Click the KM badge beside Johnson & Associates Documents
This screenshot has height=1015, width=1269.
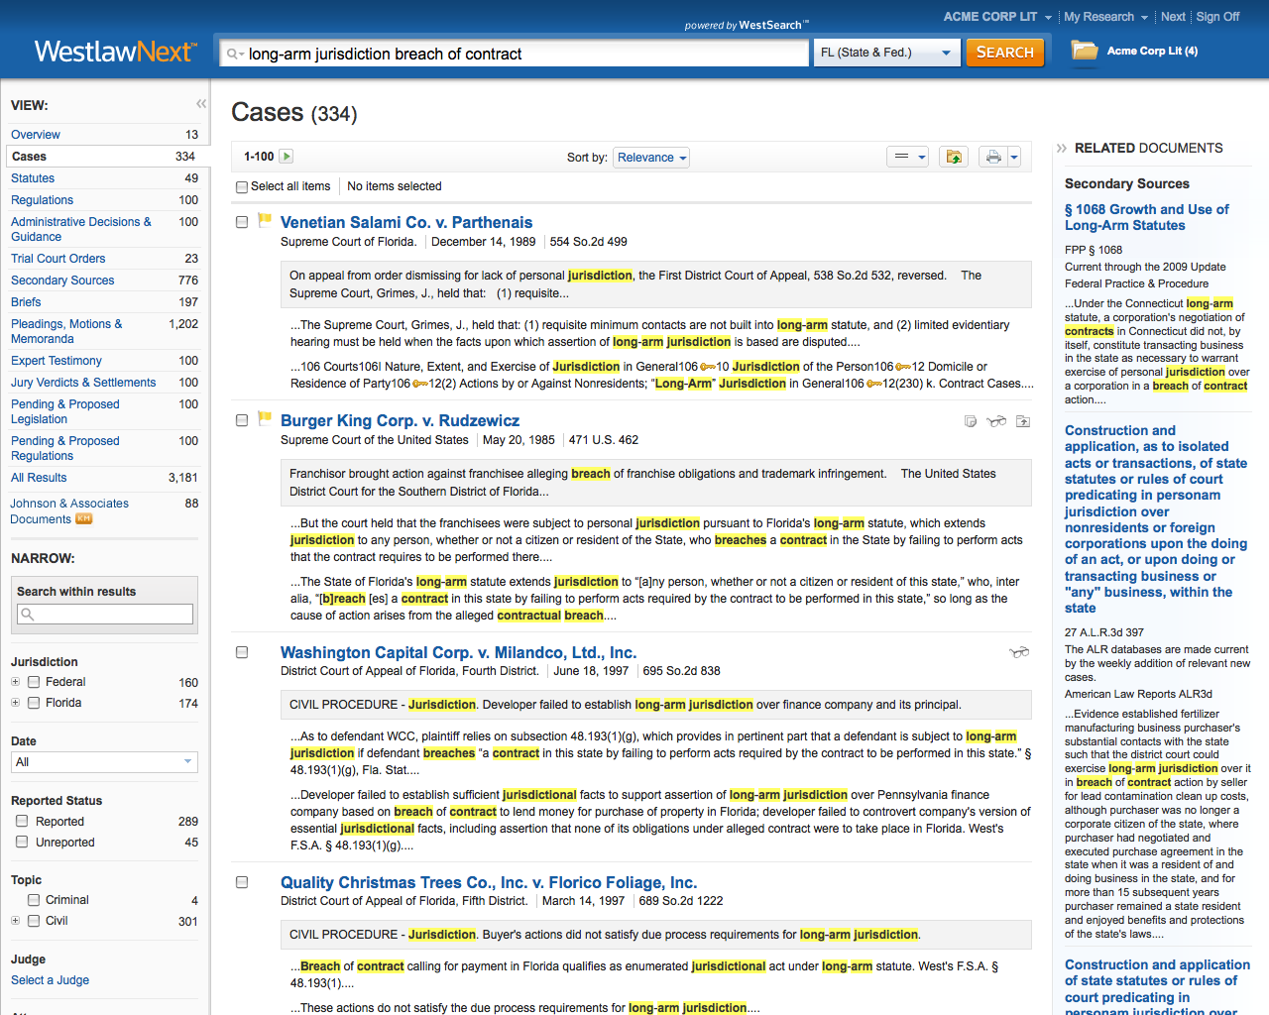(84, 518)
